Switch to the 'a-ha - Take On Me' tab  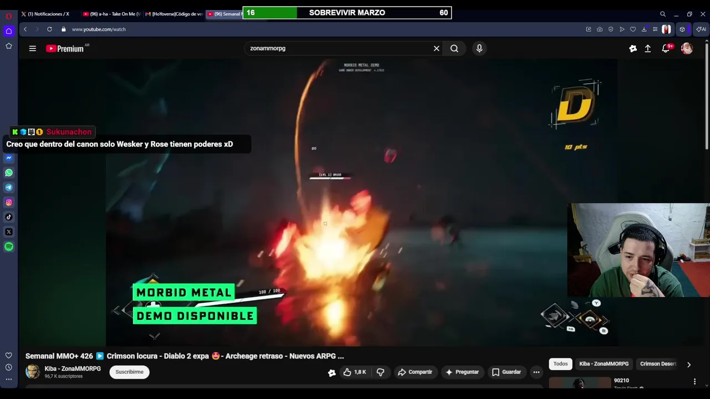point(111,14)
